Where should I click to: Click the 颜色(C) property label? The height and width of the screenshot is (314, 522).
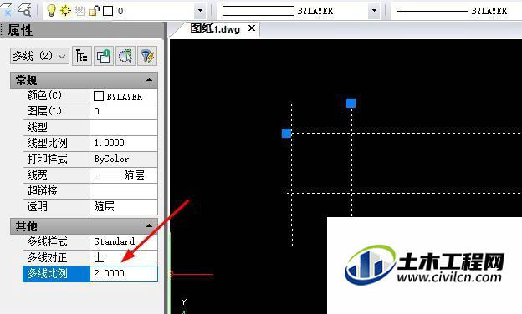56,96
